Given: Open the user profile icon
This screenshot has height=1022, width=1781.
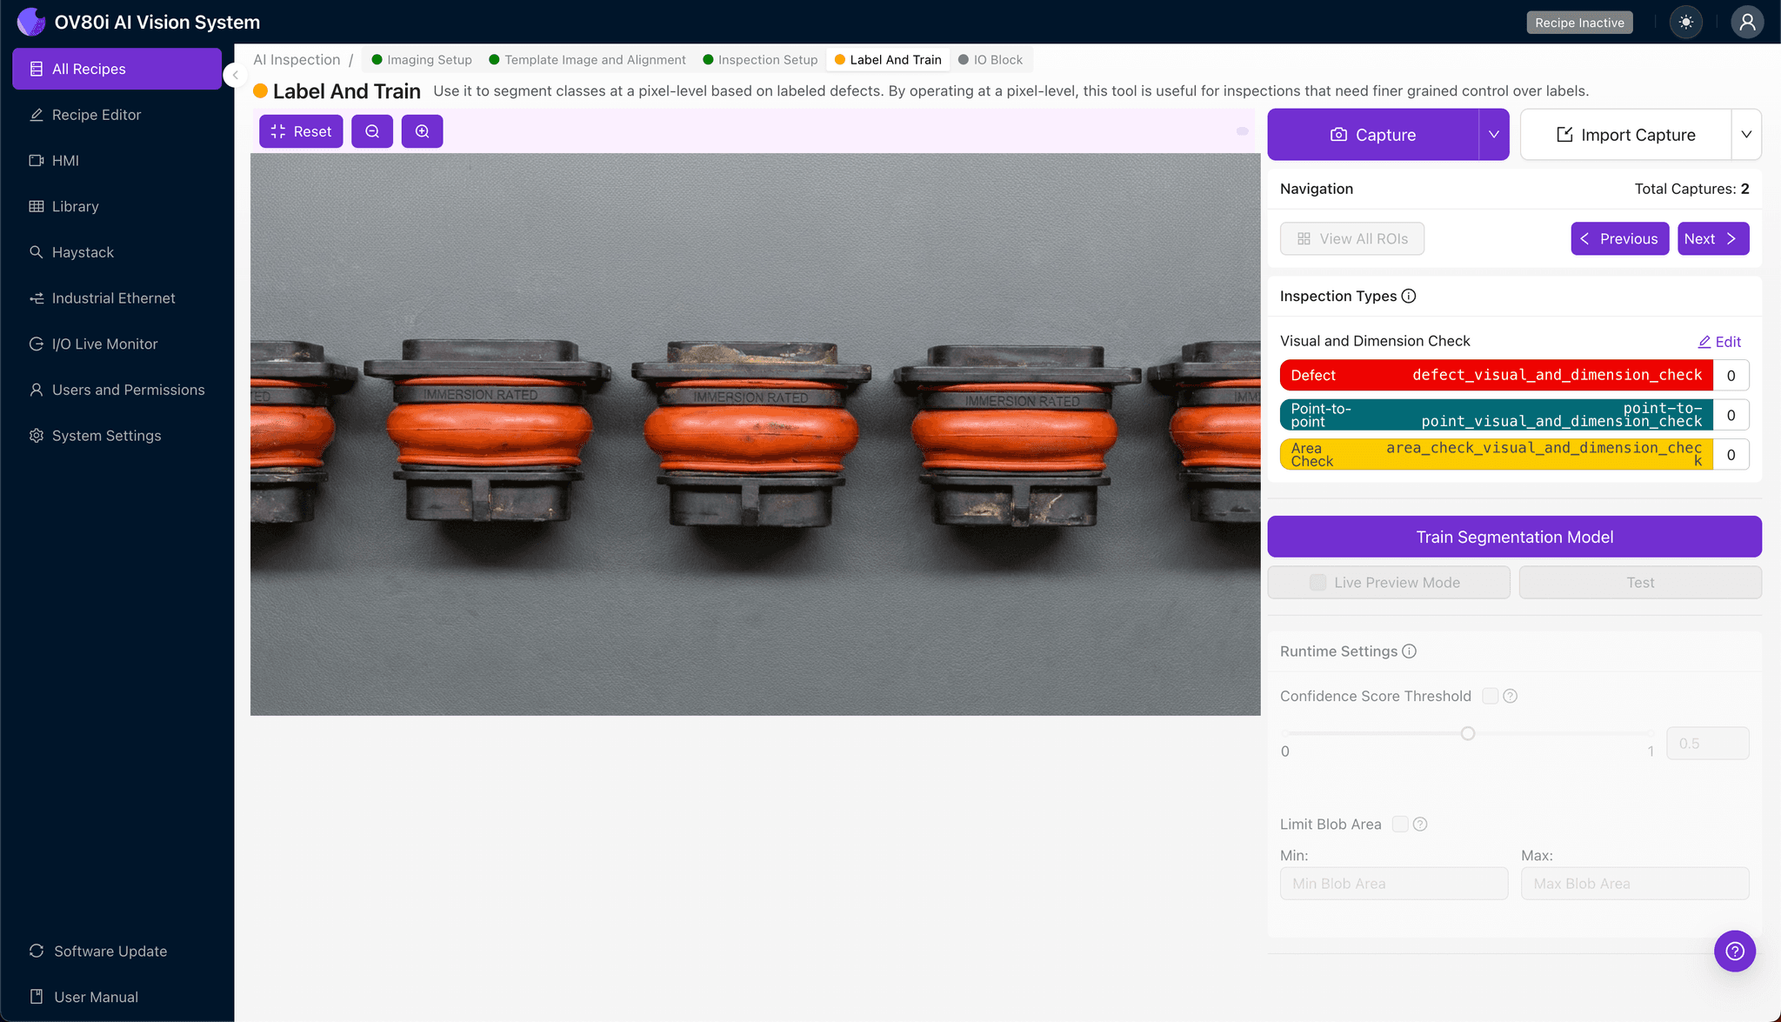Looking at the screenshot, I should coord(1748,22).
